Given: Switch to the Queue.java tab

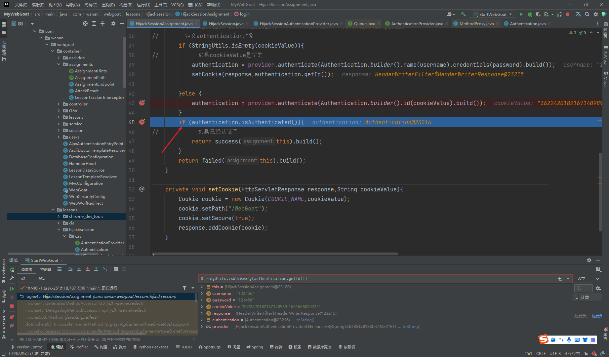Looking at the screenshot, I should tap(364, 23).
